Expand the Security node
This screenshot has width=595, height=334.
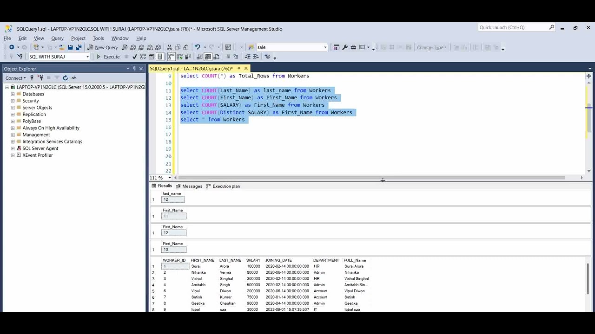[x=13, y=101]
